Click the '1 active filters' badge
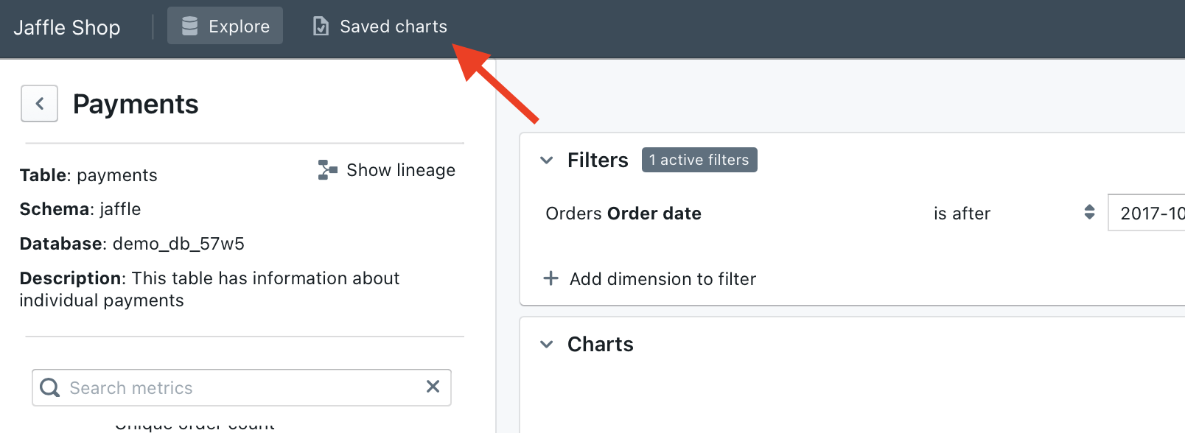 pyautogui.click(x=699, y=160)
